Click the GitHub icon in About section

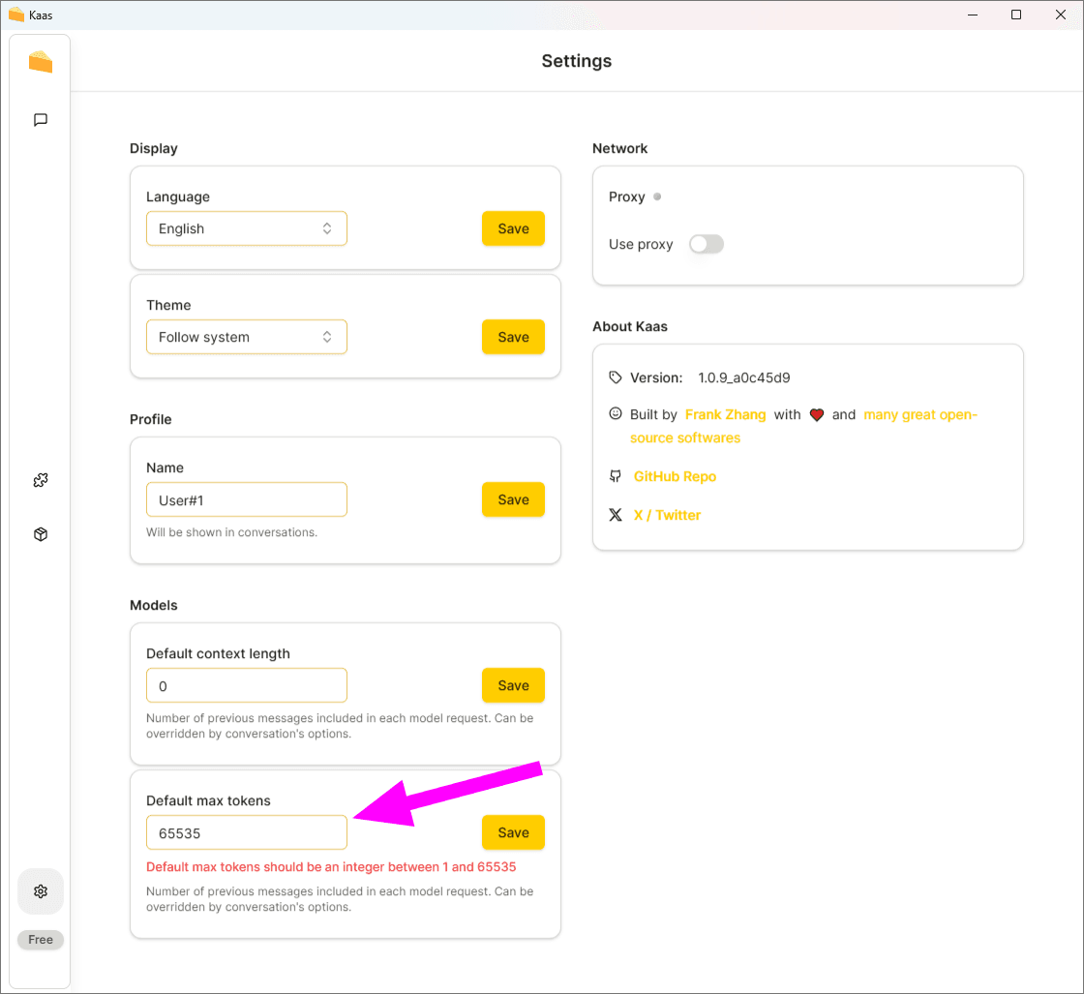(616, 476)
